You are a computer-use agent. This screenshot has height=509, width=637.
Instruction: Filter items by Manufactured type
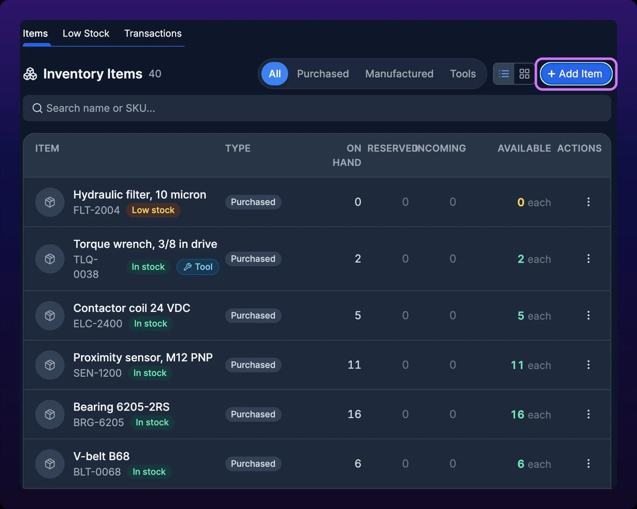[399, 74]
